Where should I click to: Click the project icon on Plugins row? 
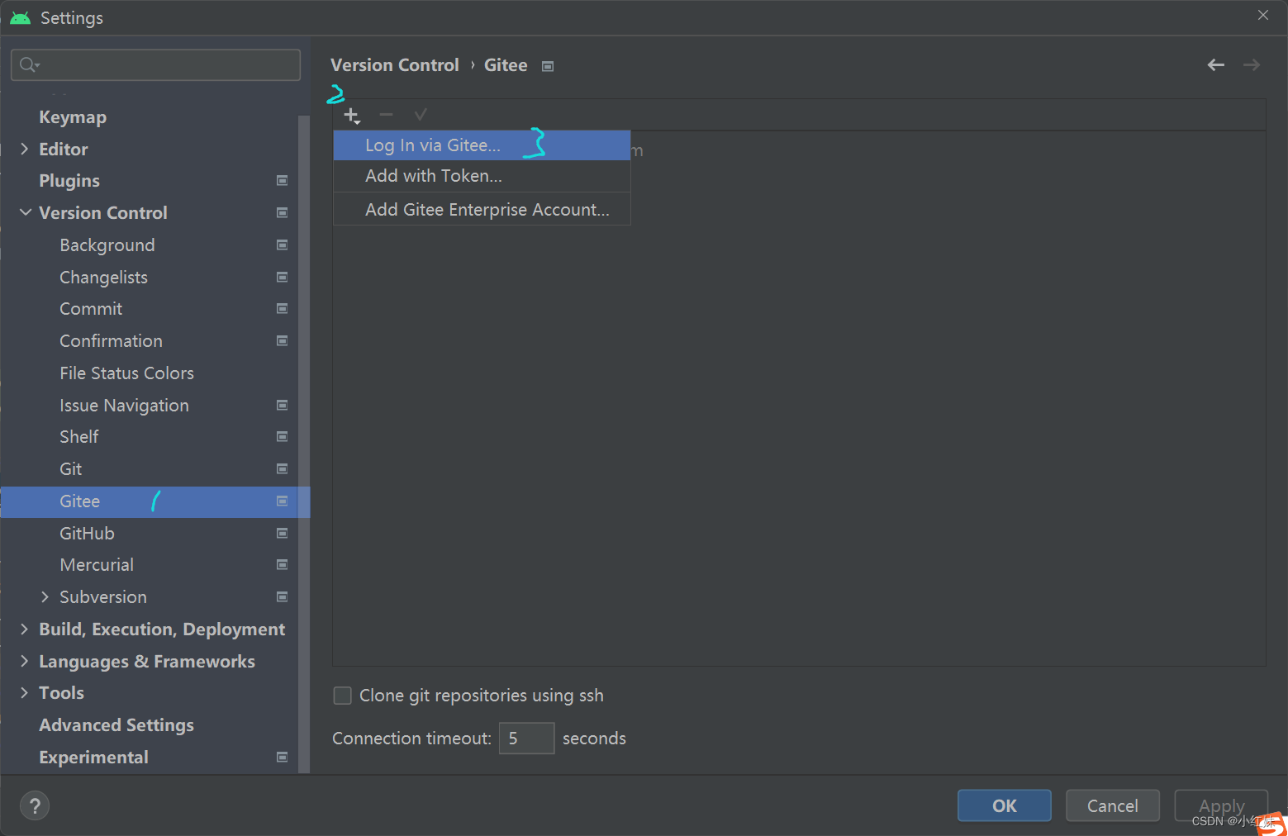[x=282, y=180]
